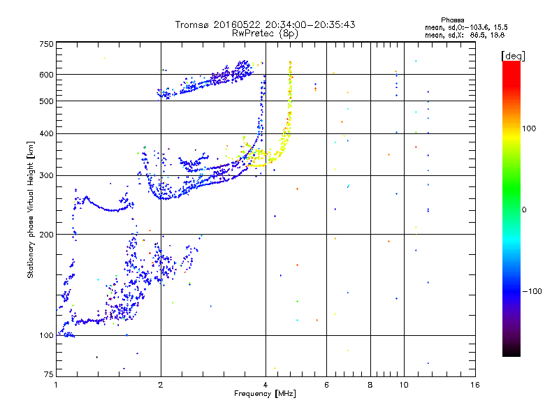Click the 'Stationary phase Virtual Height [km]' label
The image size is (559, 419).
[31, 209]
